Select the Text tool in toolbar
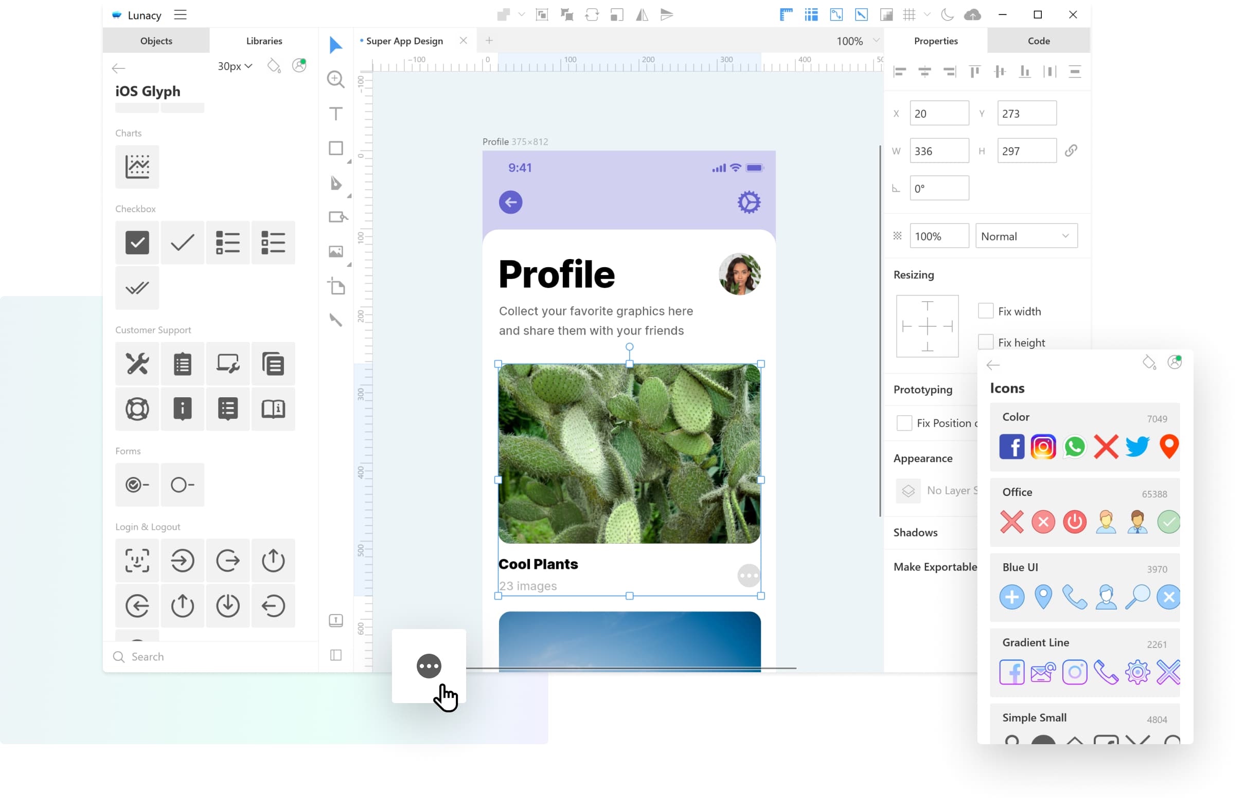The height and width of the screenshot is (811, 1245). (335, 114)
